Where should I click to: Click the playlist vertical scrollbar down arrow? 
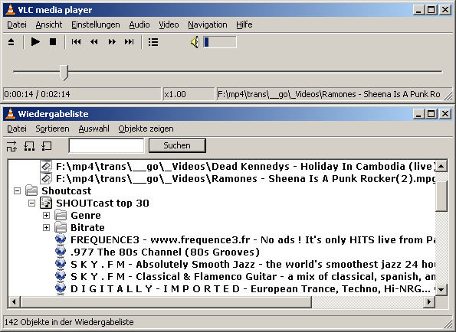click(x=441, y=289)
